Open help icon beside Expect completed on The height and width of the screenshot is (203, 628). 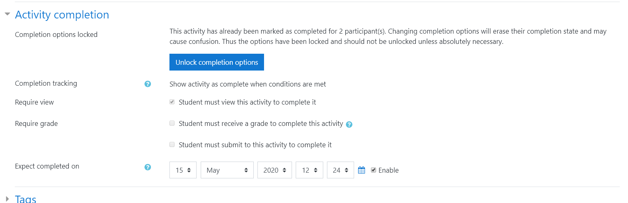tap(148, 167)
